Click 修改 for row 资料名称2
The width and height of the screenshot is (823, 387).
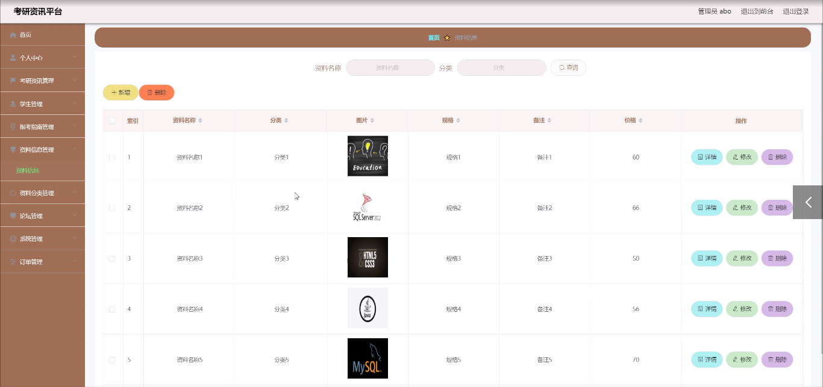(x=742, y=208)
